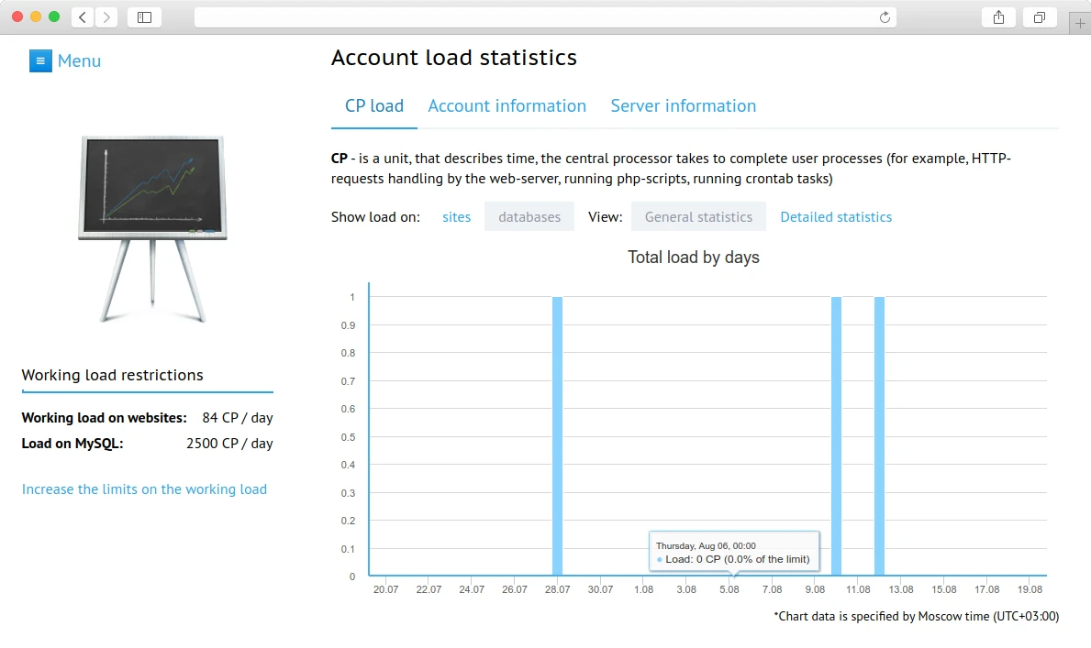1091x648 pixels.
Task: Click the browser back arrow
Action: 81,16
